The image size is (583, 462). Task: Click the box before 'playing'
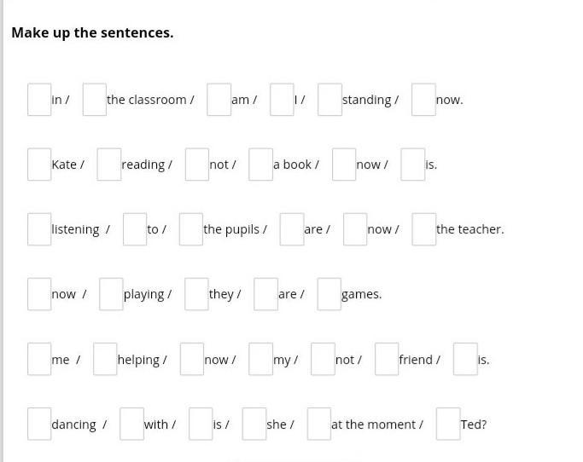[x=111, y=294]
